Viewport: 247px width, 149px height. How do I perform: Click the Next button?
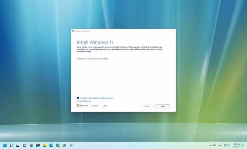163,106
